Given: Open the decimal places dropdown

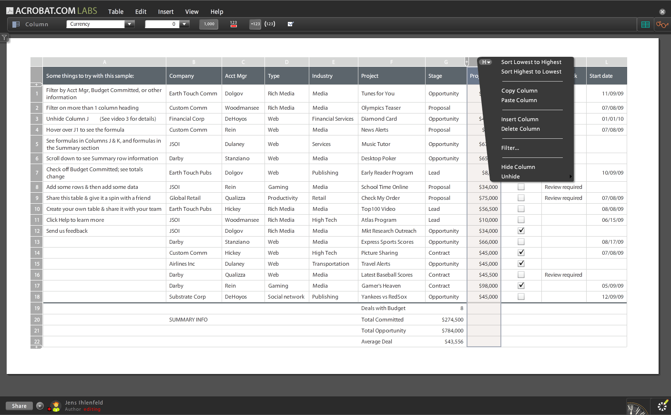Looking at the screenshot, I should 184,23.
